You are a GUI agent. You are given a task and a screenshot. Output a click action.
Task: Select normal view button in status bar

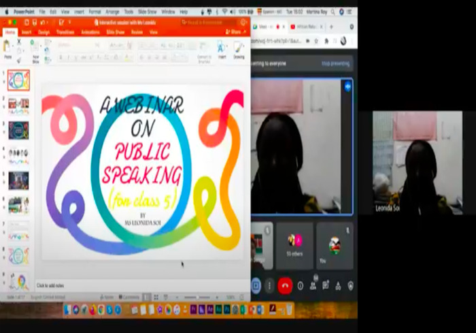[146, 297]
